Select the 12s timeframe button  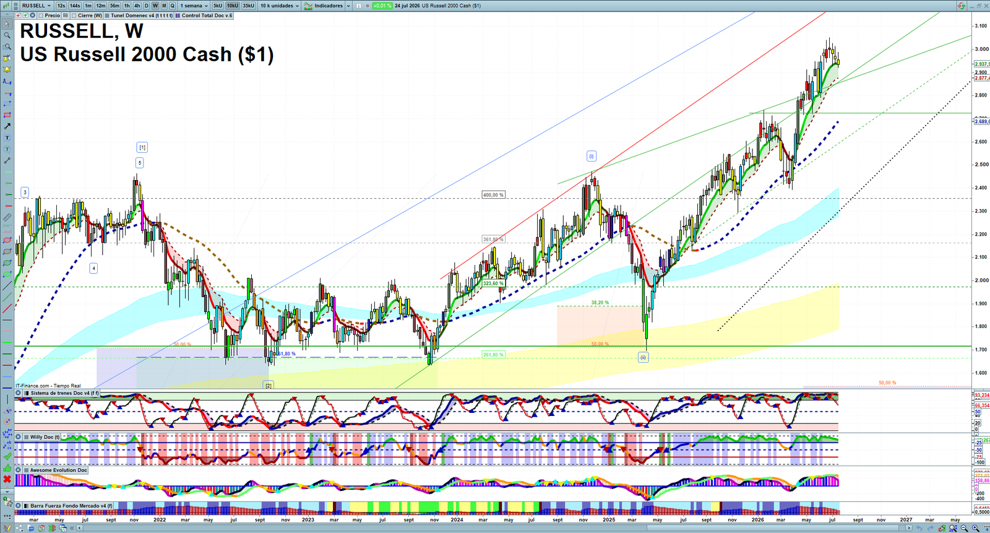pyautogui.click(x=61, y=6)
